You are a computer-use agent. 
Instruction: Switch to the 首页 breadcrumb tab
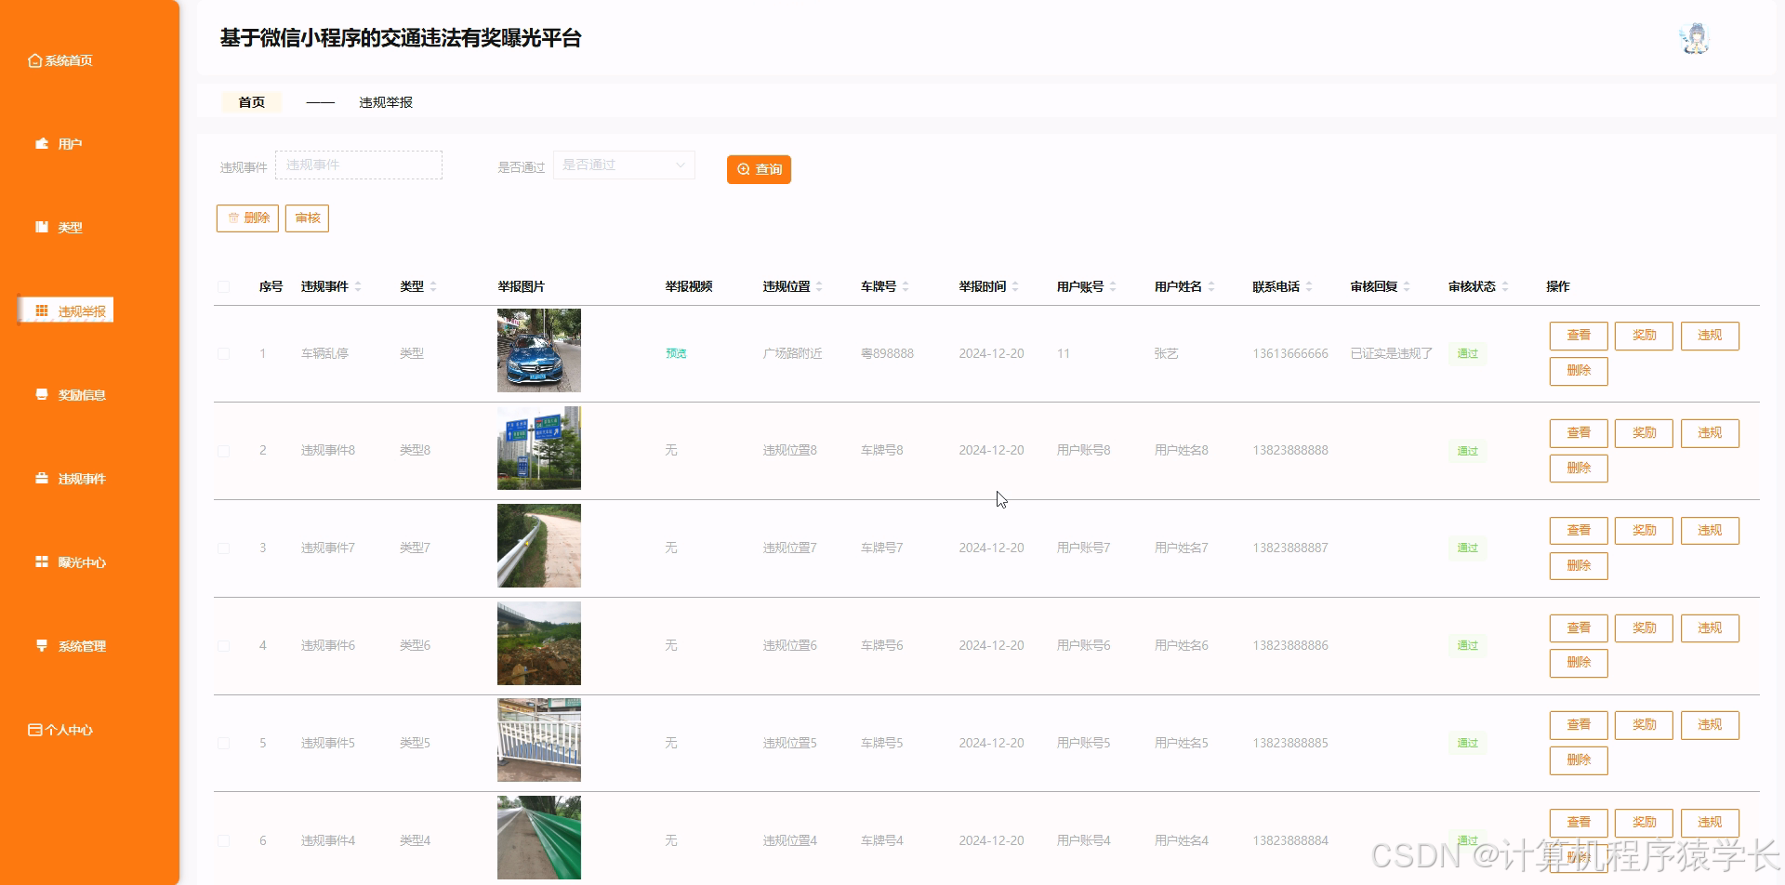(x=250, y=102)
